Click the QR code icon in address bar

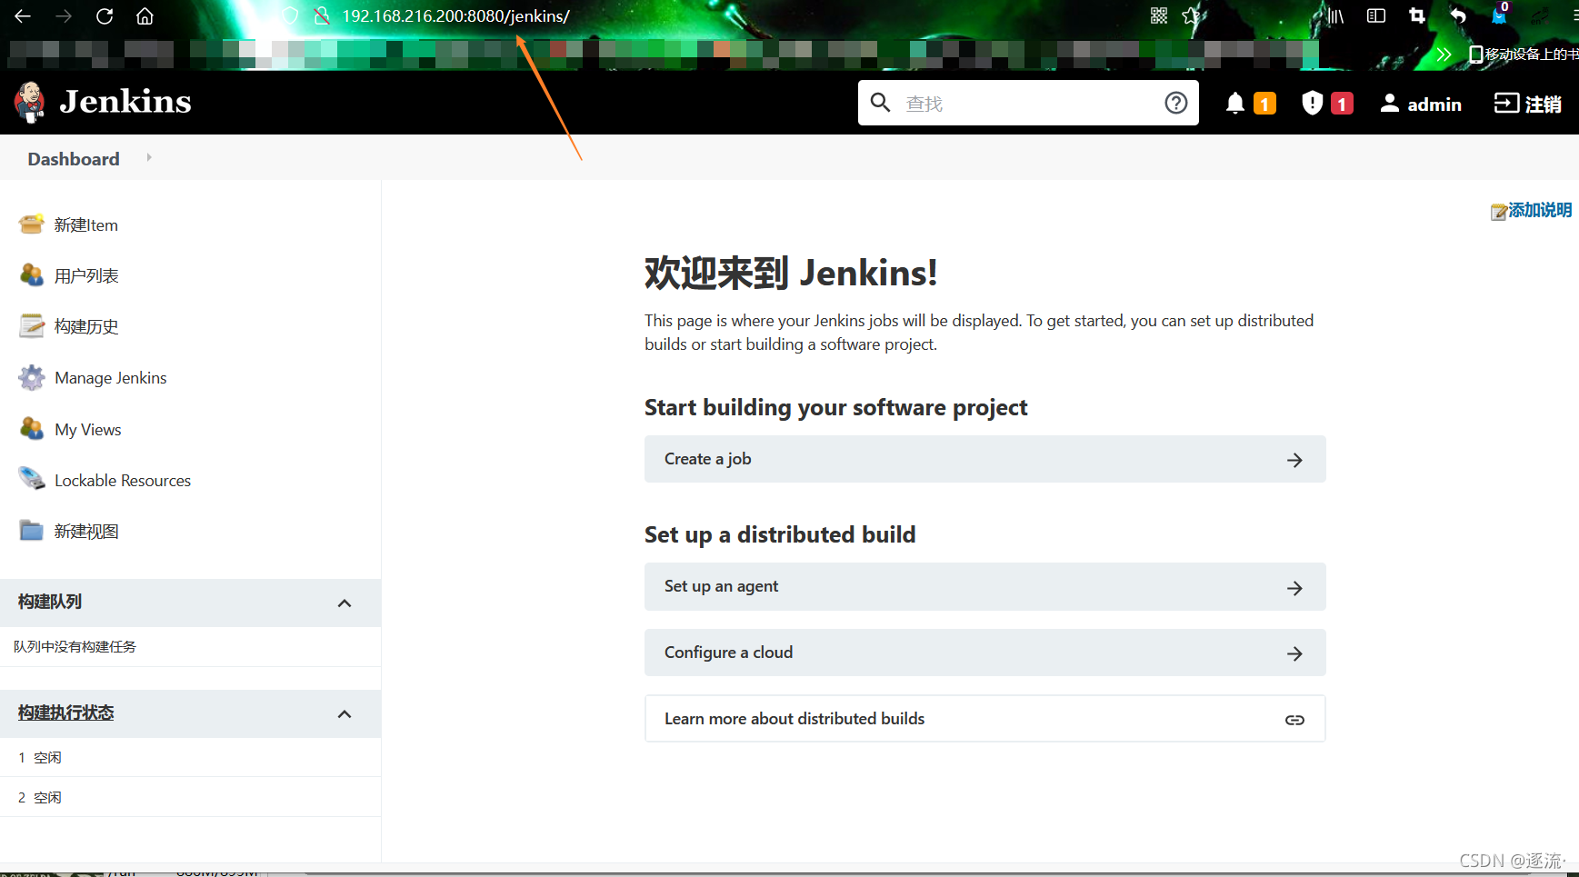[x=1159, y=15]
